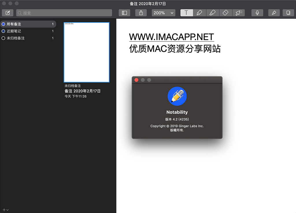
Task: Open the page view icon
Action: (288, 13)
